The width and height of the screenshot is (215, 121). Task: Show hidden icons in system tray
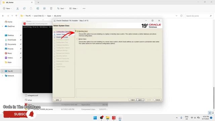(x=177, y=118)
